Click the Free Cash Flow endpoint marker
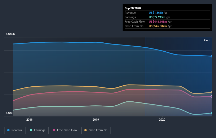Image resolution: width=216 pixels, height=138 pixels. tap(211, 96)
